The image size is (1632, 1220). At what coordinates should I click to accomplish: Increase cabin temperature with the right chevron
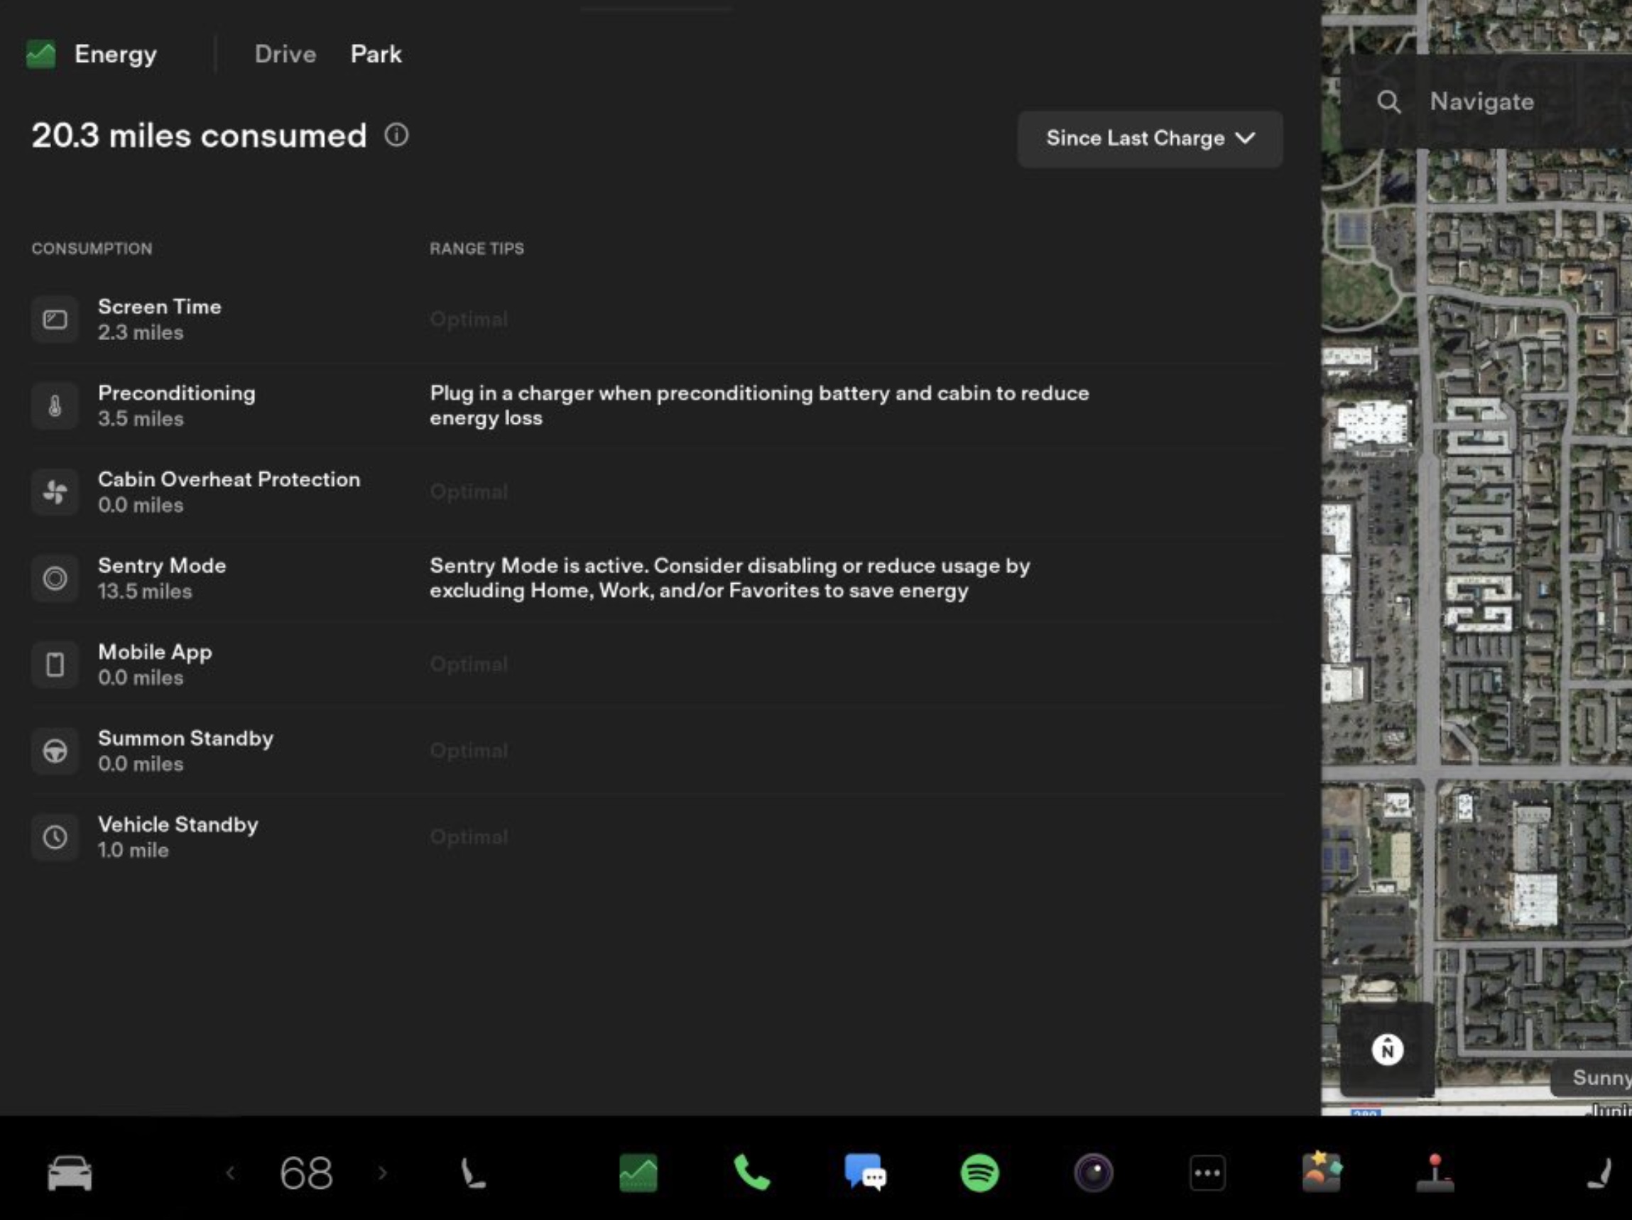383,1173
